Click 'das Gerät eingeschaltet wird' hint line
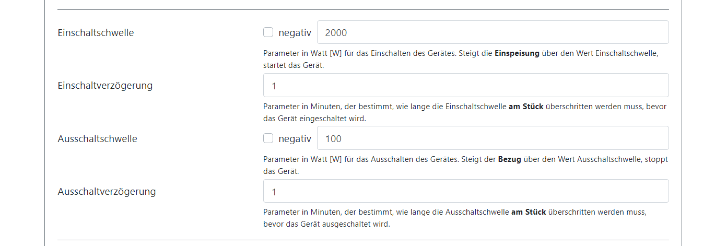The width and height of the screenshot is (727, 246). [x=314, y=119]
